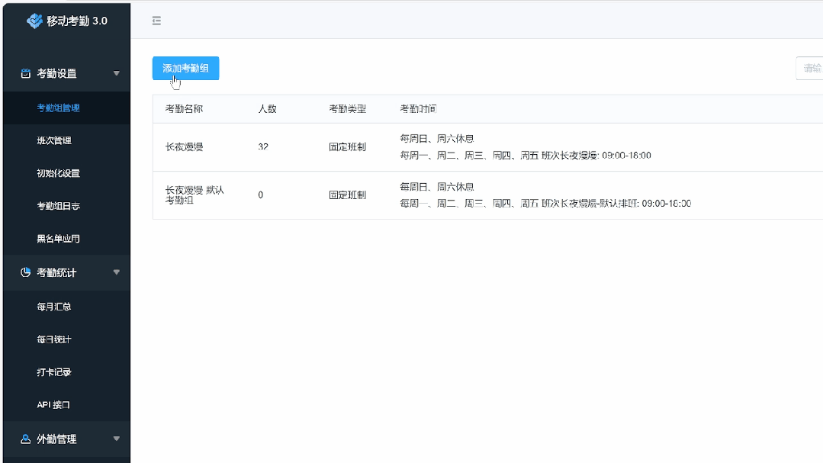Screen dimensions: 823x463
Task: Expand the 外勤管理 section
Action: [117, 439]
